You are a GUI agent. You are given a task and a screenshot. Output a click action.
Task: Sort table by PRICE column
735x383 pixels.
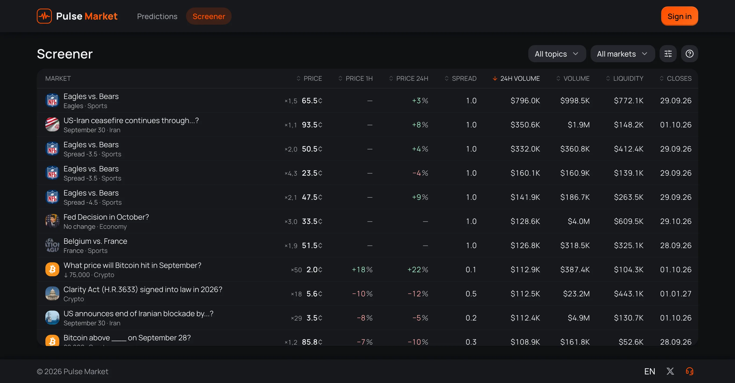tap(309, 78)
